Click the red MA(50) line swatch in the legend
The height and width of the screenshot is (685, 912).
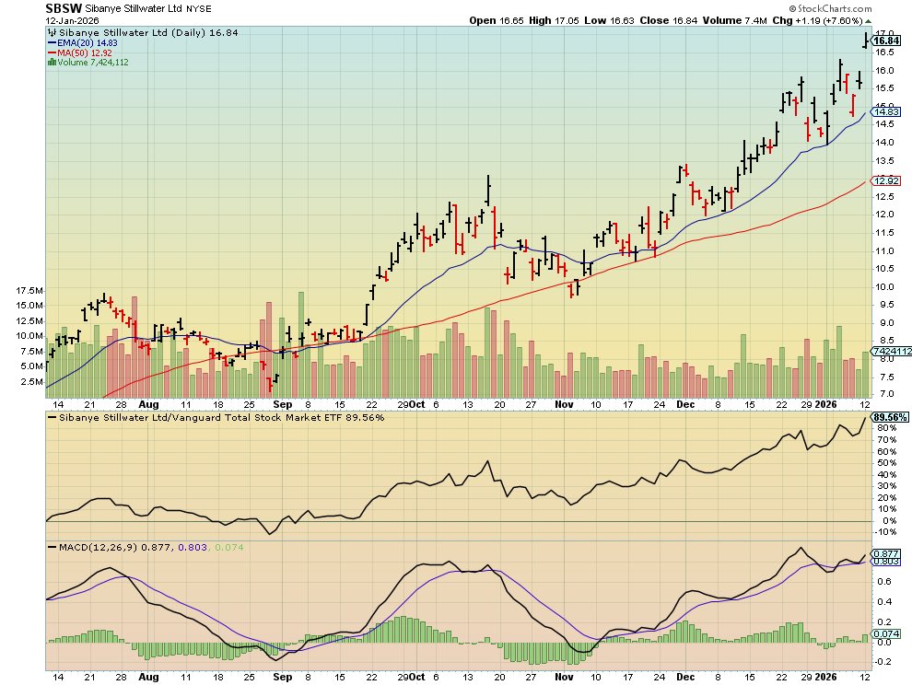(x=52, y=52)
